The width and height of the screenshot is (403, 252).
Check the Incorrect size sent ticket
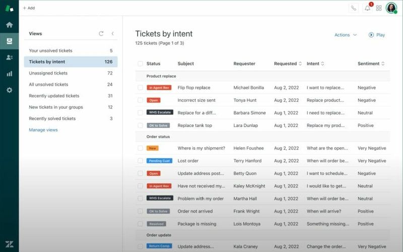pos(140,100)
